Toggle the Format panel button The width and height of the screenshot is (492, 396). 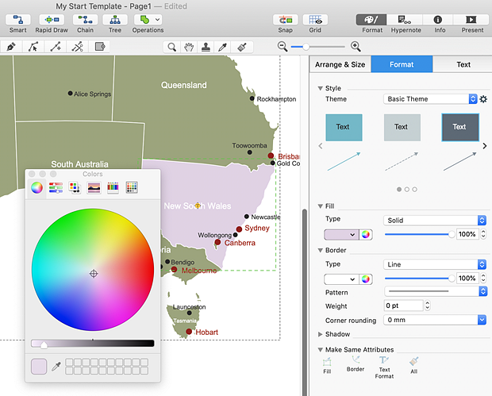pos(372,20)
